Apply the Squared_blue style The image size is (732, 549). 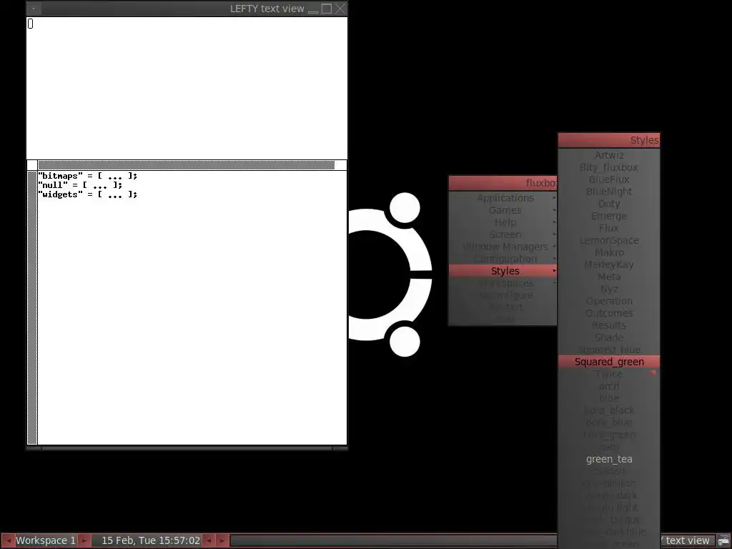(609, 350)
